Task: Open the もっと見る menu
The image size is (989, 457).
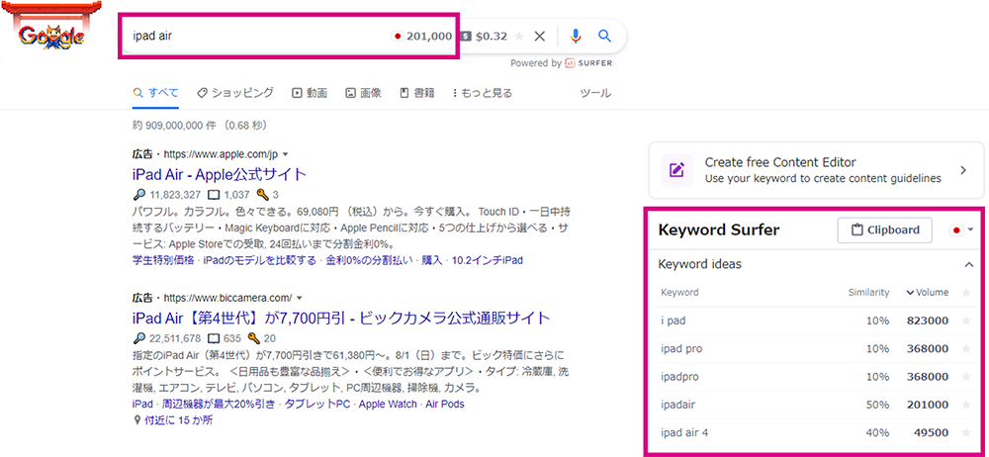Action: coord(483,93)
